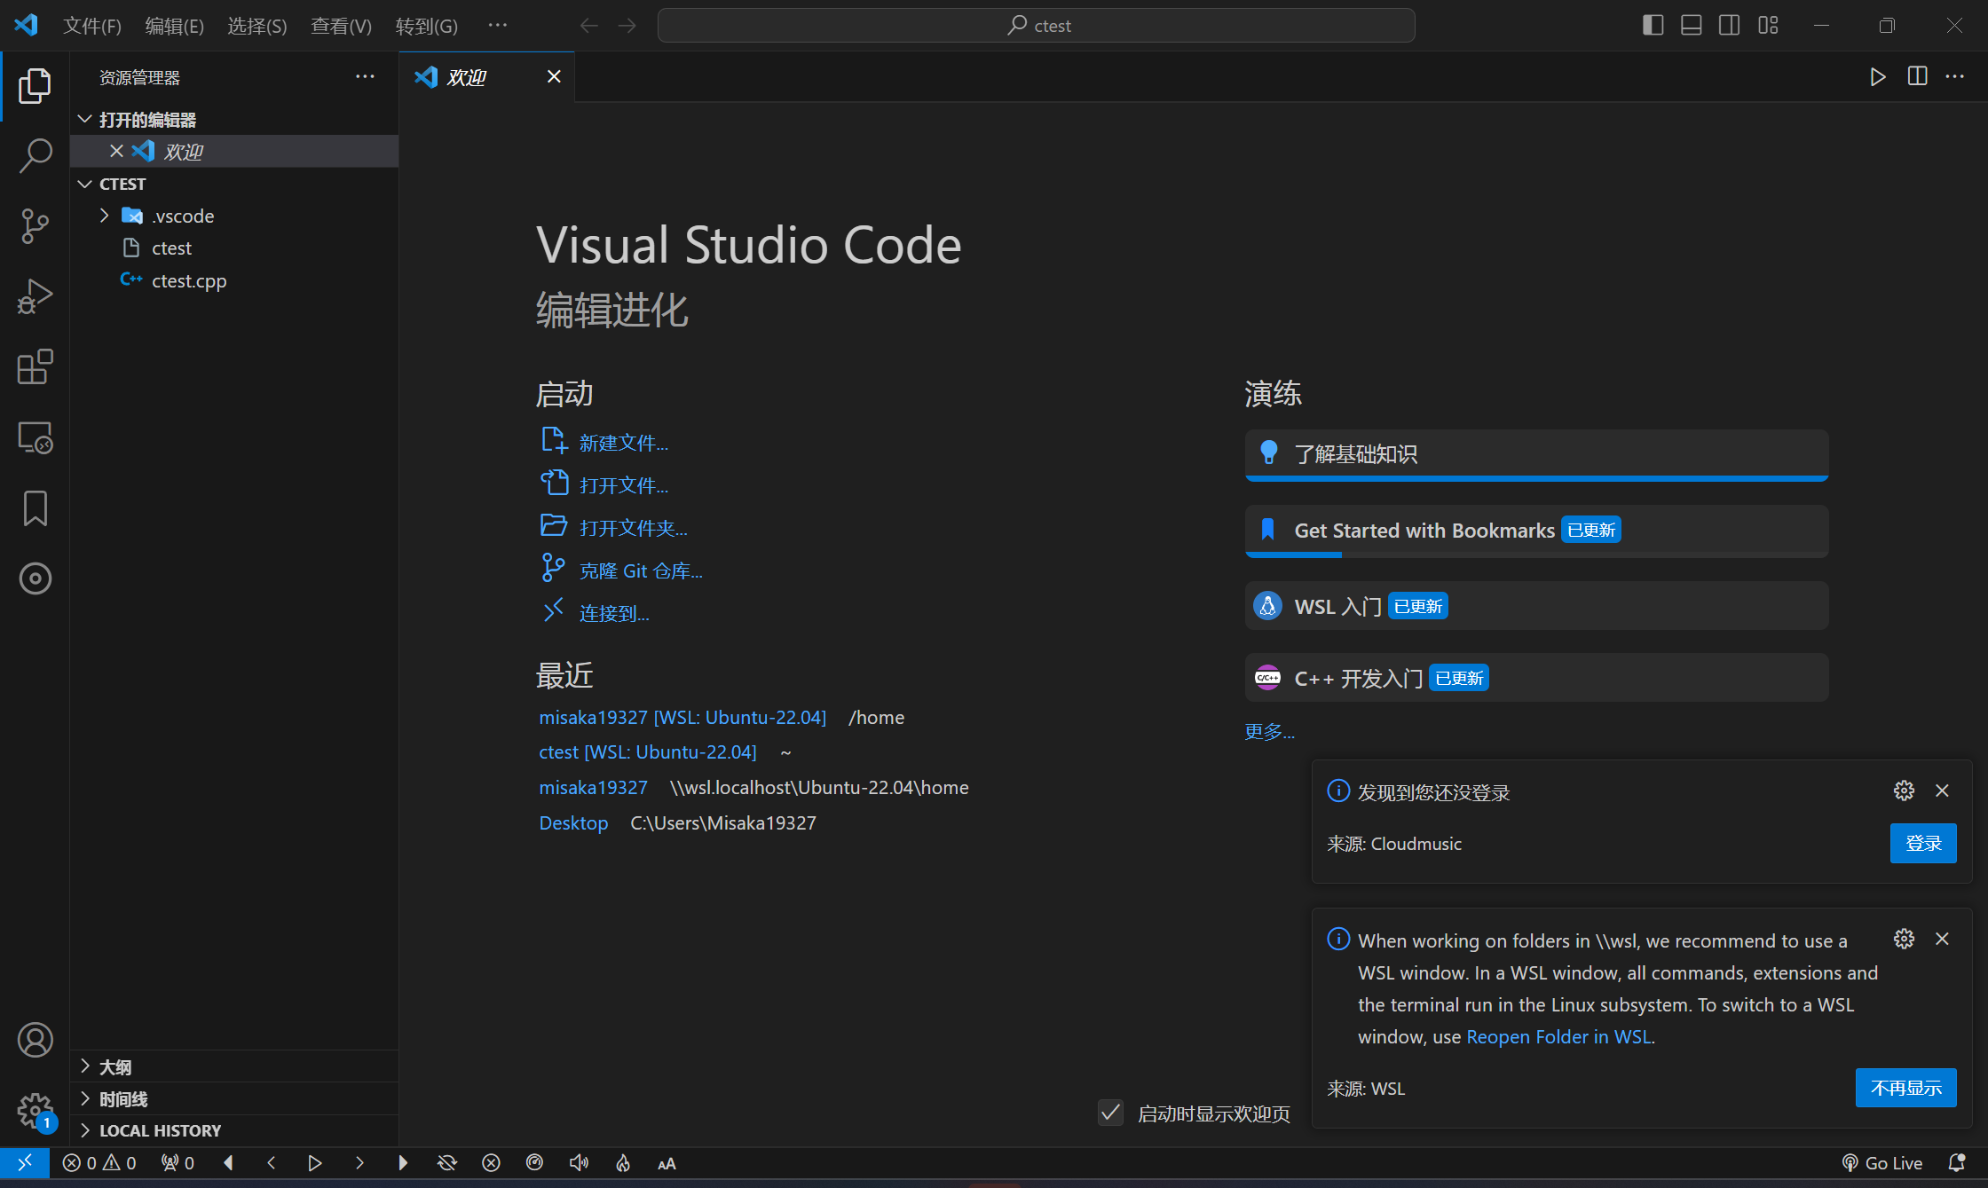The height and width of the screenshot is (1188, 1988).
Task: Open the Bookmarks view in activity bar
Action: 35,508
